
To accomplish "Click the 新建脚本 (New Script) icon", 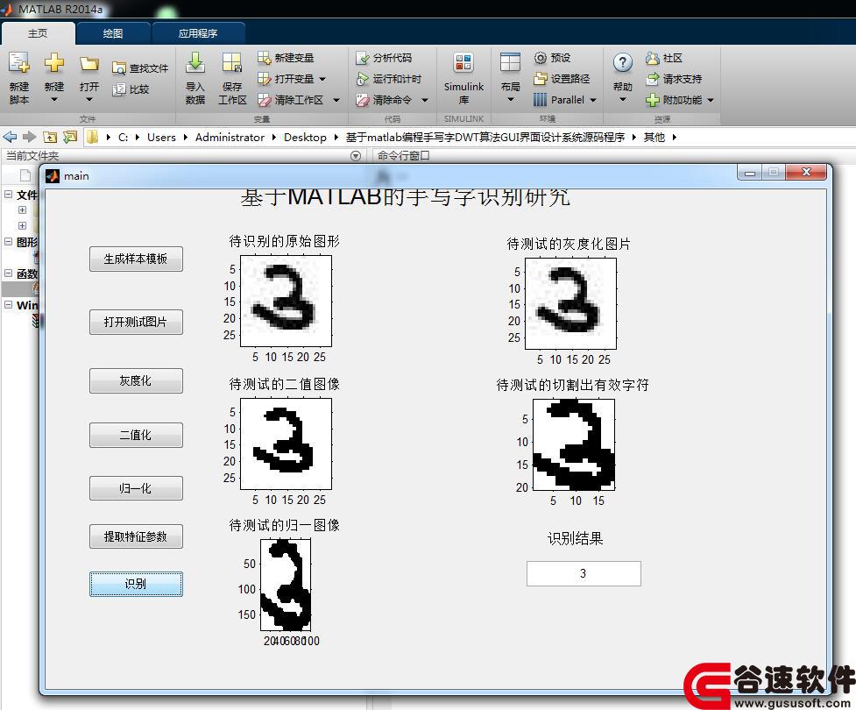I will click(19, 63).
